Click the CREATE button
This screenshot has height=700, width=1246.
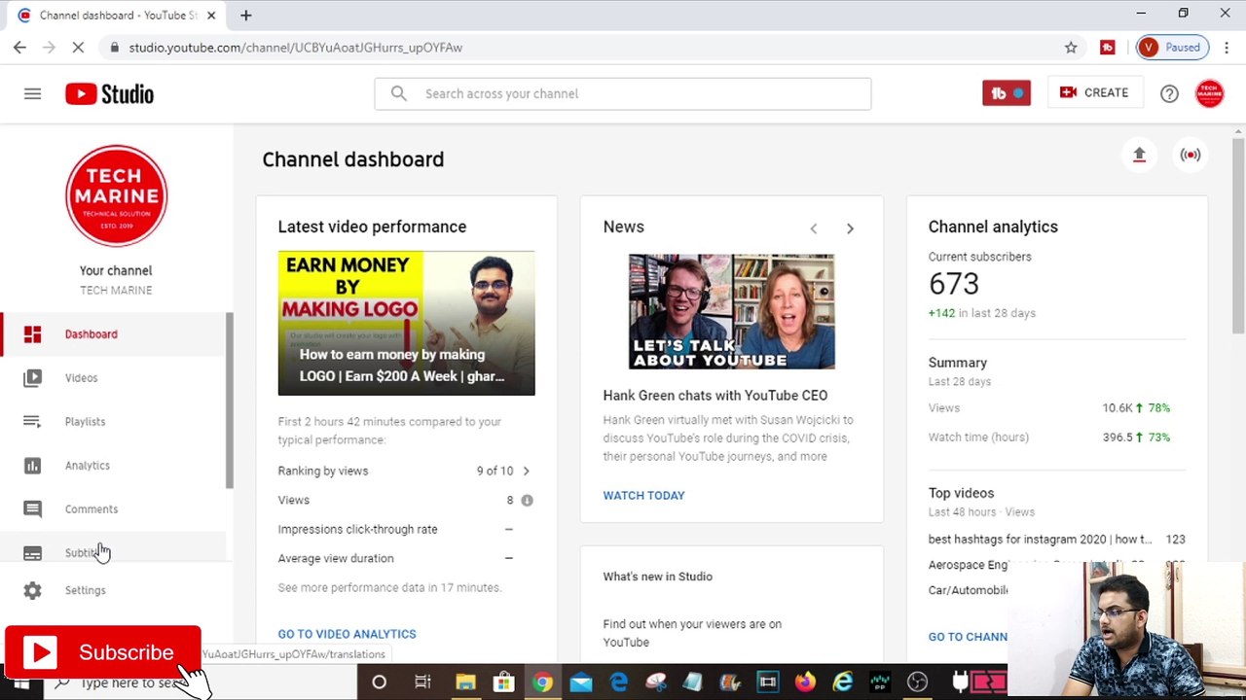pos(1094,93)
